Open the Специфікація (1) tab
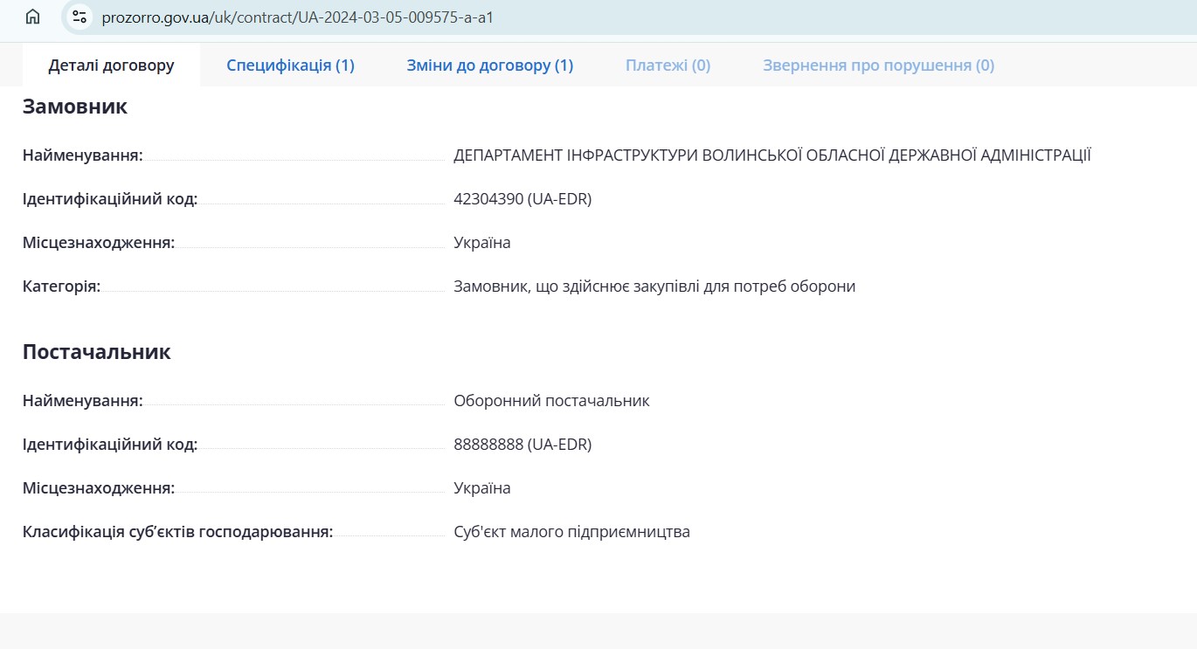The image size is (1197, 649). click(x=290, y=66)
